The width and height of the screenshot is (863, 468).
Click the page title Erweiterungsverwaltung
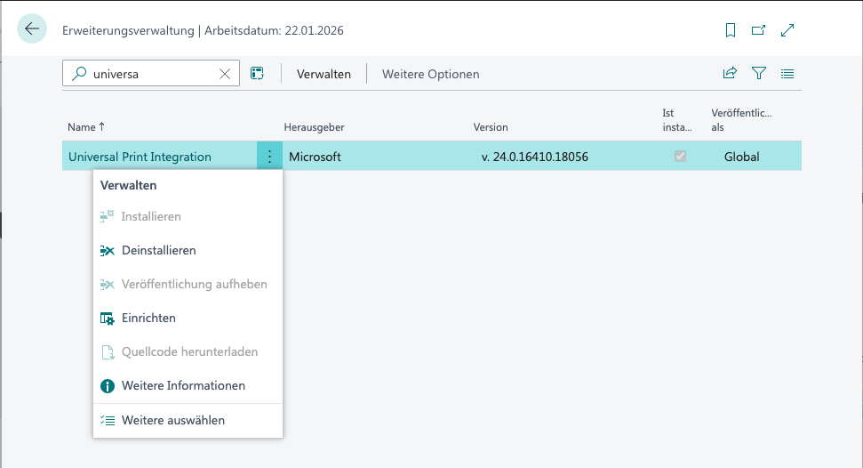coord(128,30)
